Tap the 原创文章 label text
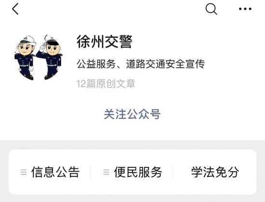Image resolution: width=265 pixels, height=202 pixels. tap(116, 84)
